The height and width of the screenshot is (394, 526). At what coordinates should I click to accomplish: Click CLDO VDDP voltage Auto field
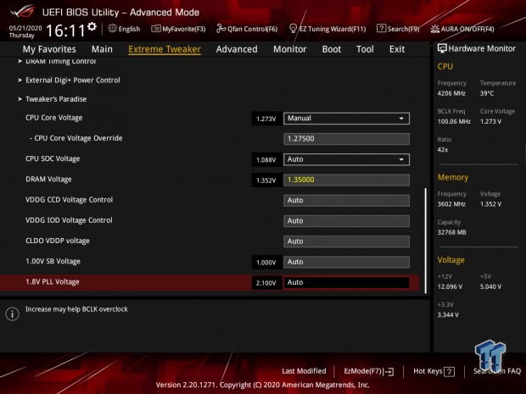pos(346,241)
